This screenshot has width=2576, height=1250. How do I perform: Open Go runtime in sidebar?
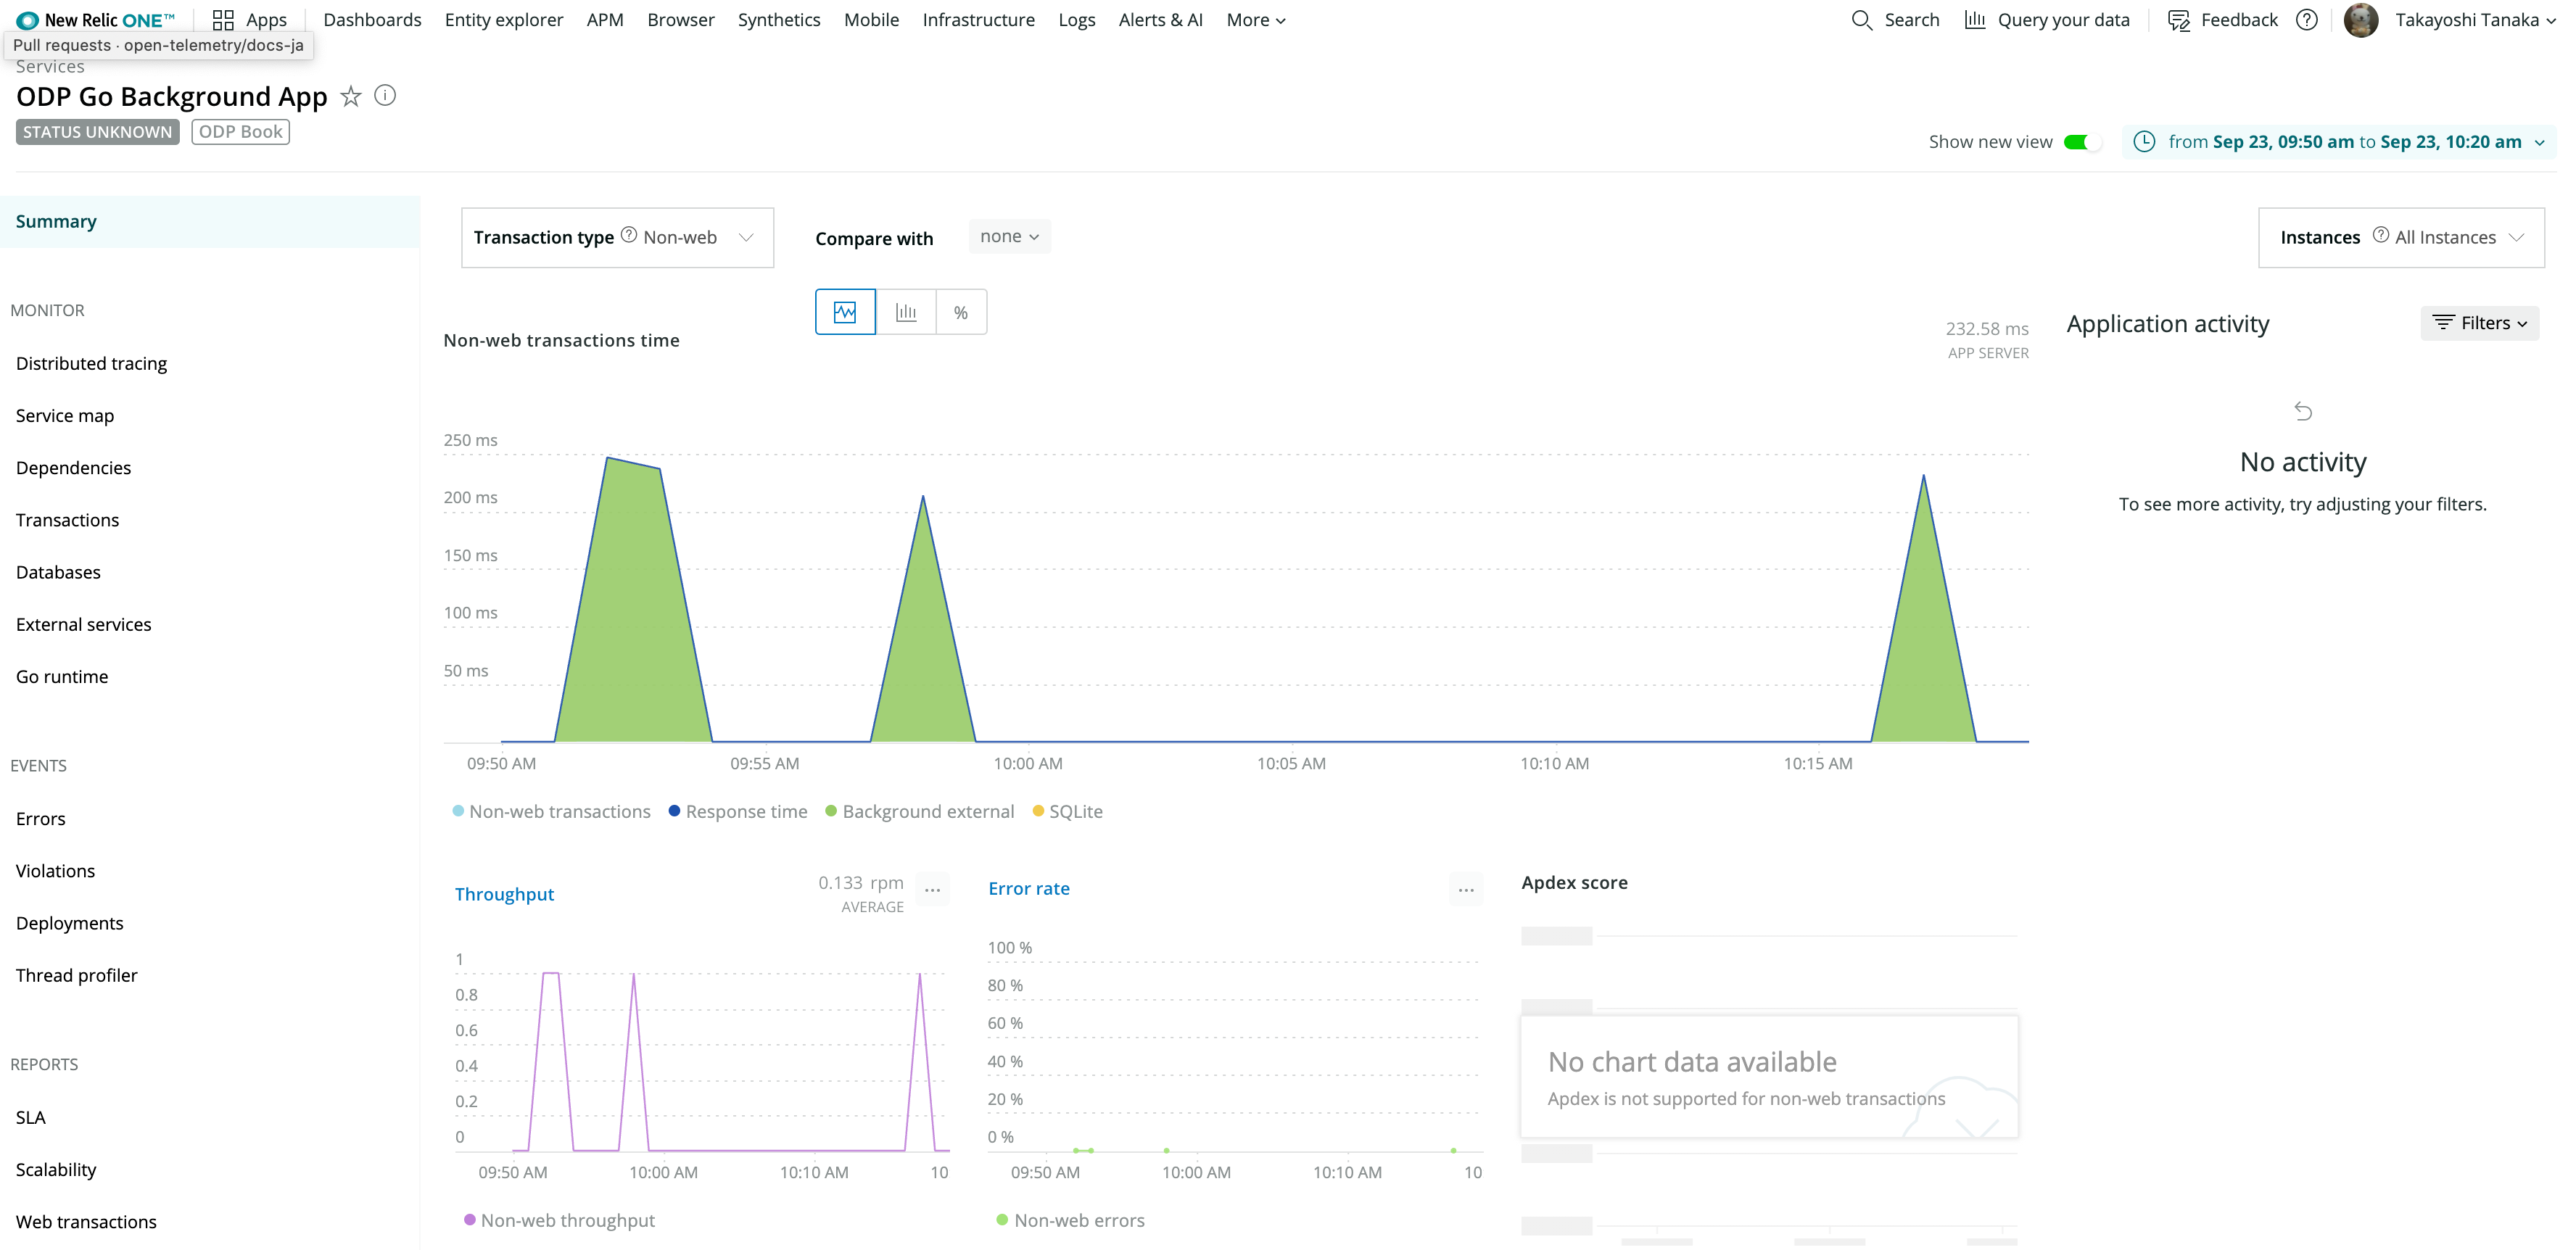pyautogui.click(x=62, y=676)
